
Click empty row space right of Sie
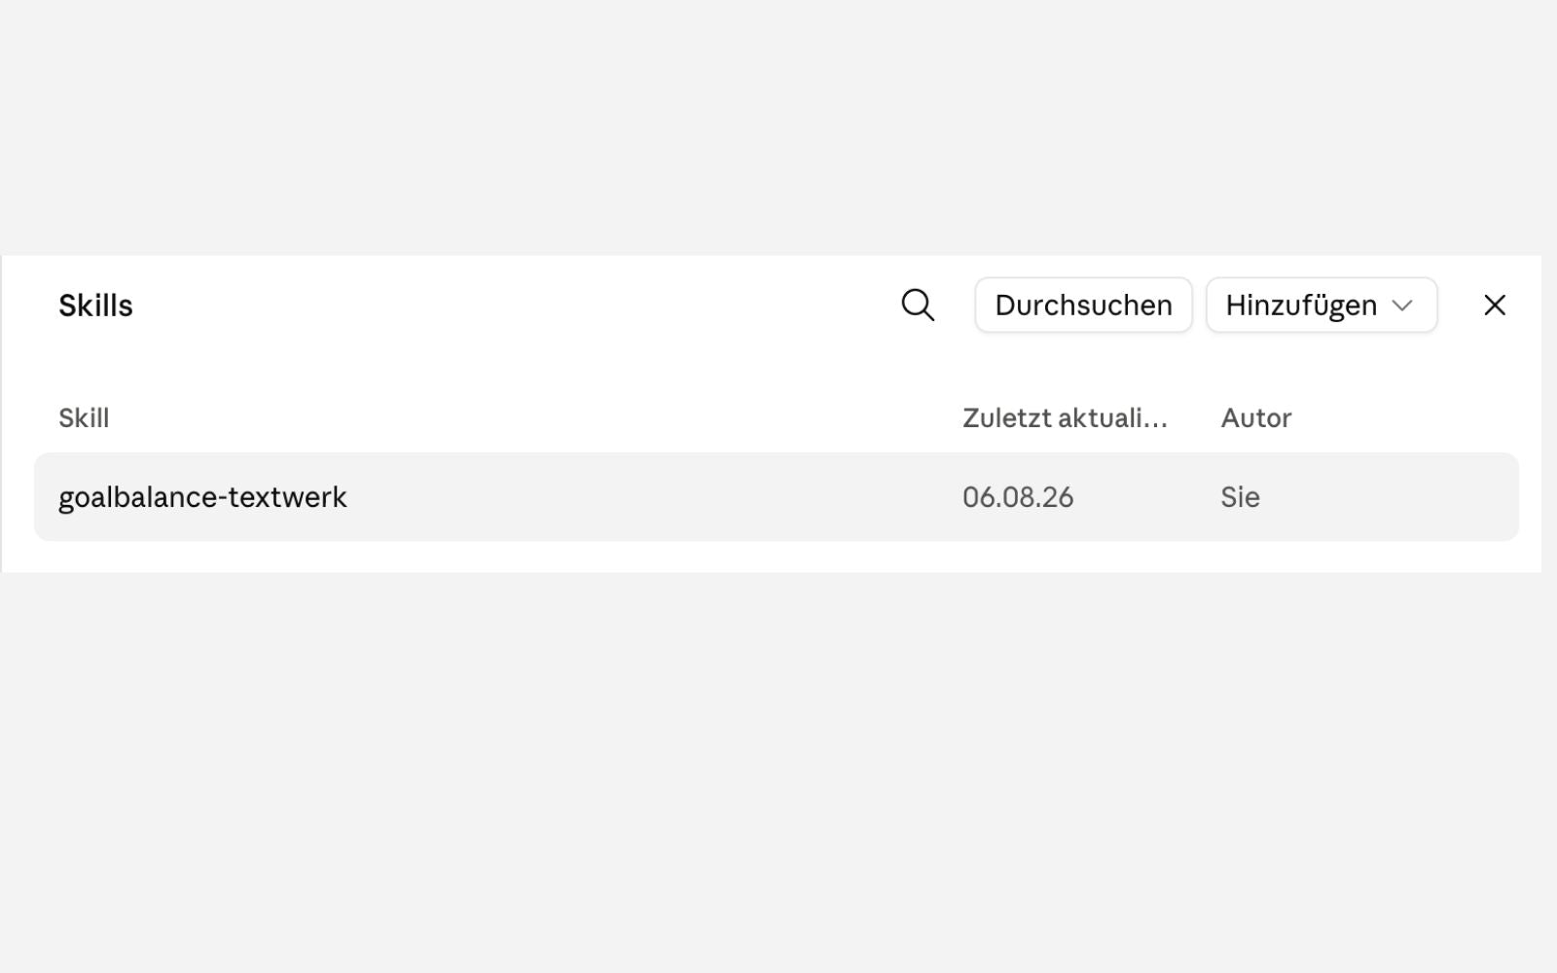tap(1392, 497)
